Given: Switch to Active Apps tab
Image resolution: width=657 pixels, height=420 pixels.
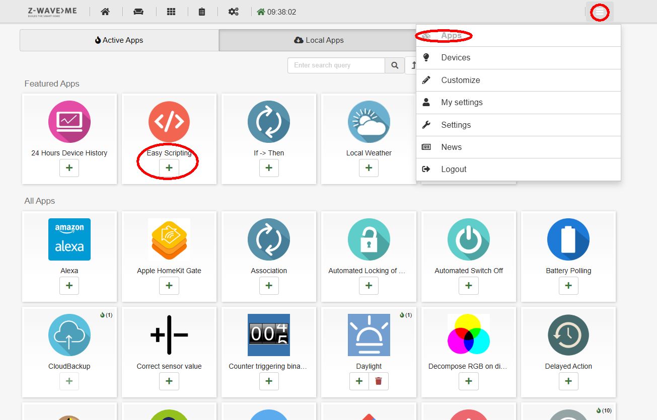Looking at the screenshot, I should 119,40.
